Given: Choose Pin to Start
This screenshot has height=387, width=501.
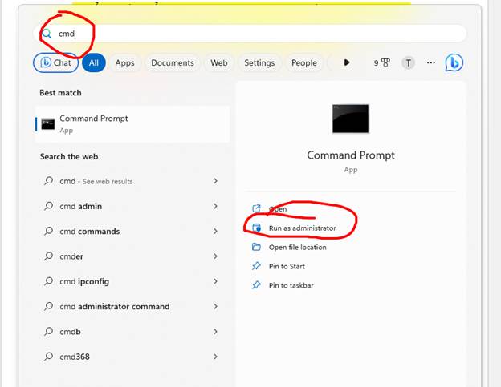Looking at the screenshot, I should [x=287, y=266].
